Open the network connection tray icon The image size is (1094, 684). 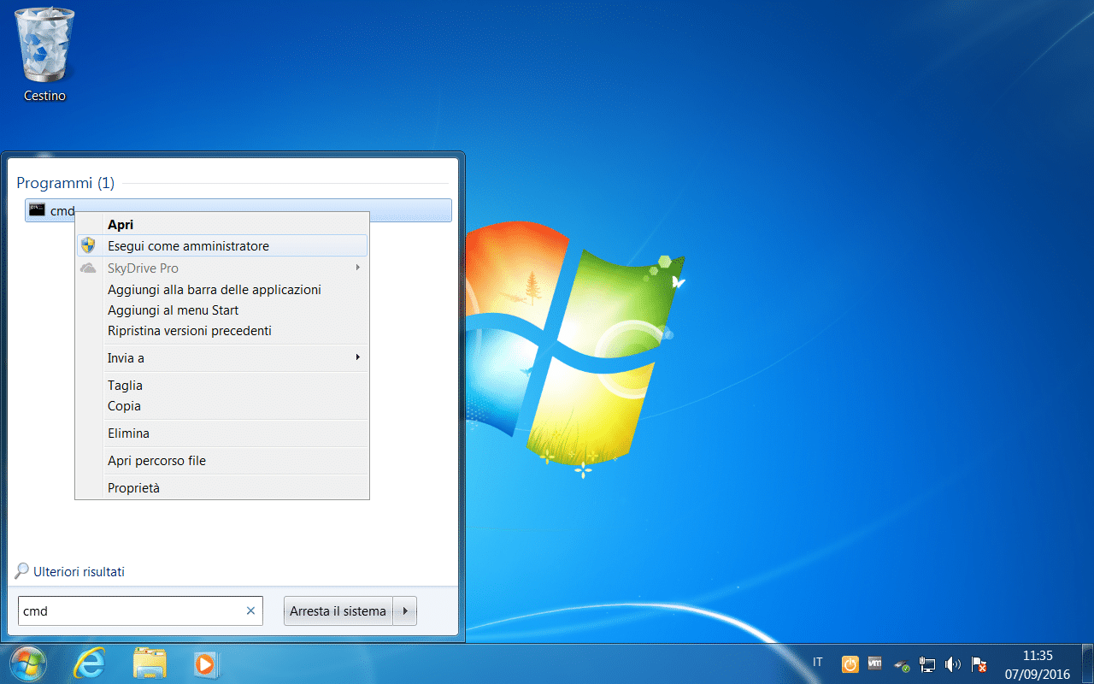(927, 664)
